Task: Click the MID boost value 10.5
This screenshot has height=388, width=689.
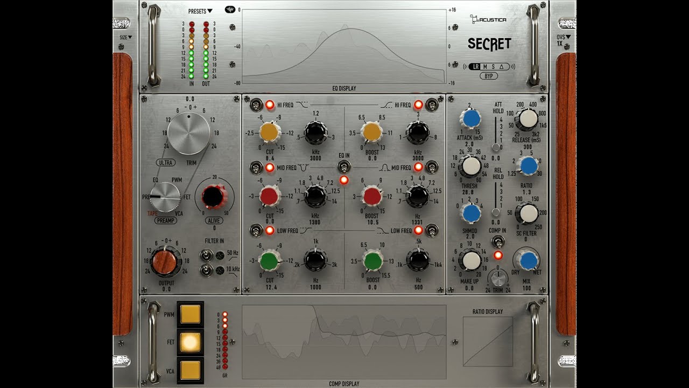Action: [372, 222]
